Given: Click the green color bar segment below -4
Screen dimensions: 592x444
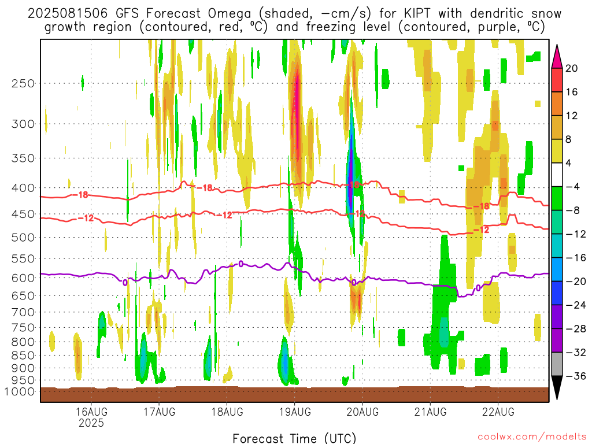Looking at the screenshot, I should click(557, 198).
